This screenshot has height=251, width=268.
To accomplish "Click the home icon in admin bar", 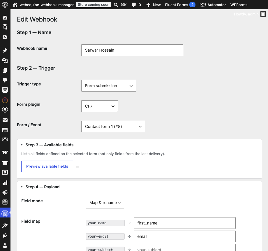I will coord(15,5).
